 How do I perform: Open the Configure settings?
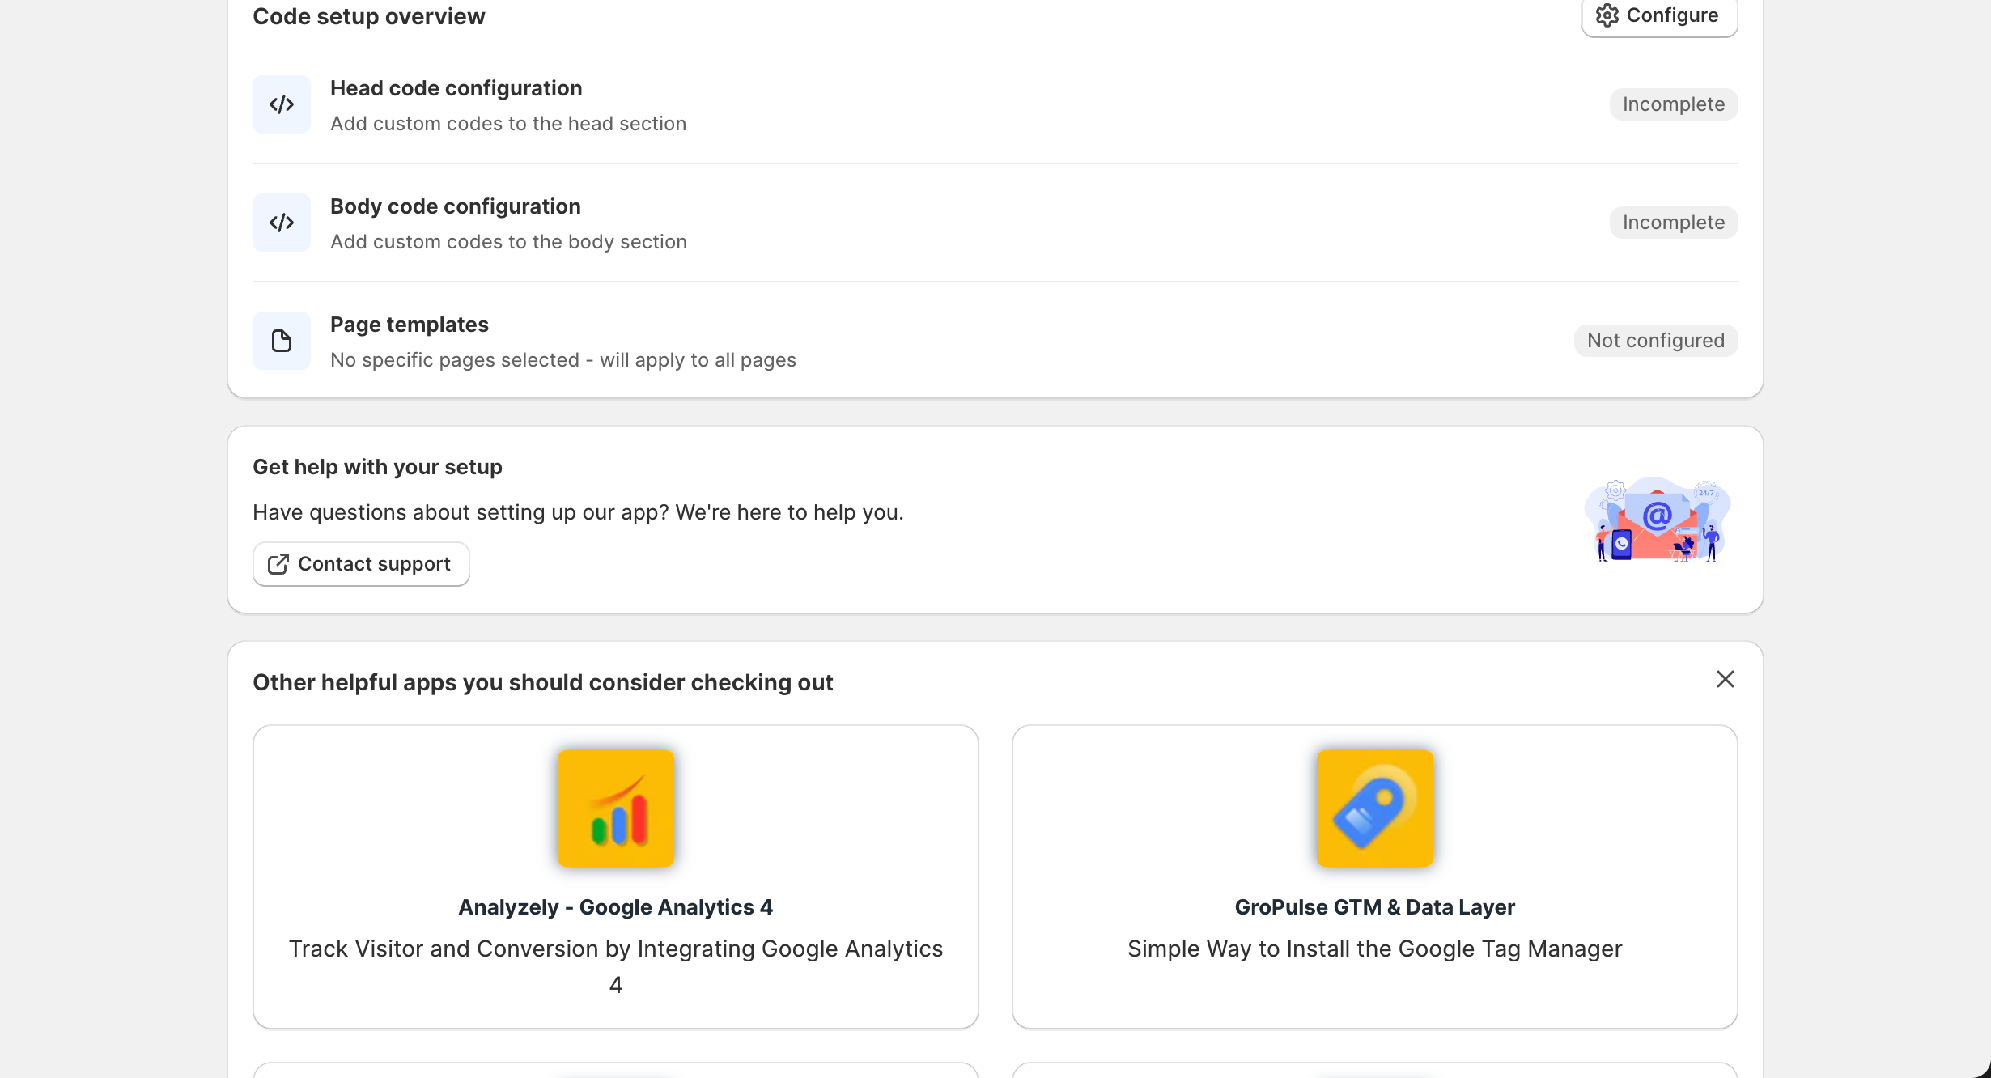coord(1659,15)
